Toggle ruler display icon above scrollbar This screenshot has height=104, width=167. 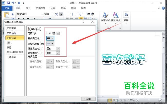pos(164,34)
